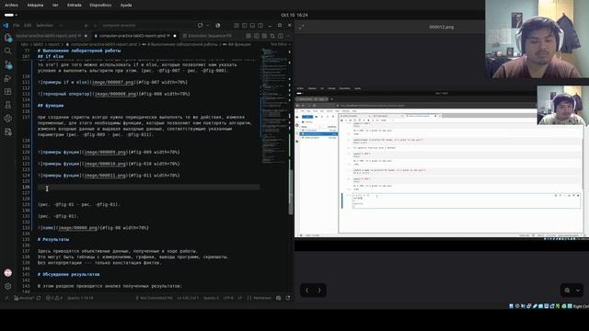Show next image in the viewer
This screenshot has width=589, height=331.
tap(319, 291)
